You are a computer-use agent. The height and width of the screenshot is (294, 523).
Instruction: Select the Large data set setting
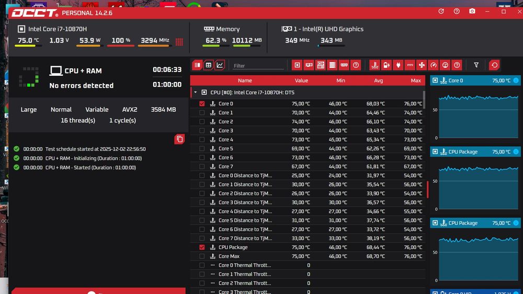click(x=29, y=110)
